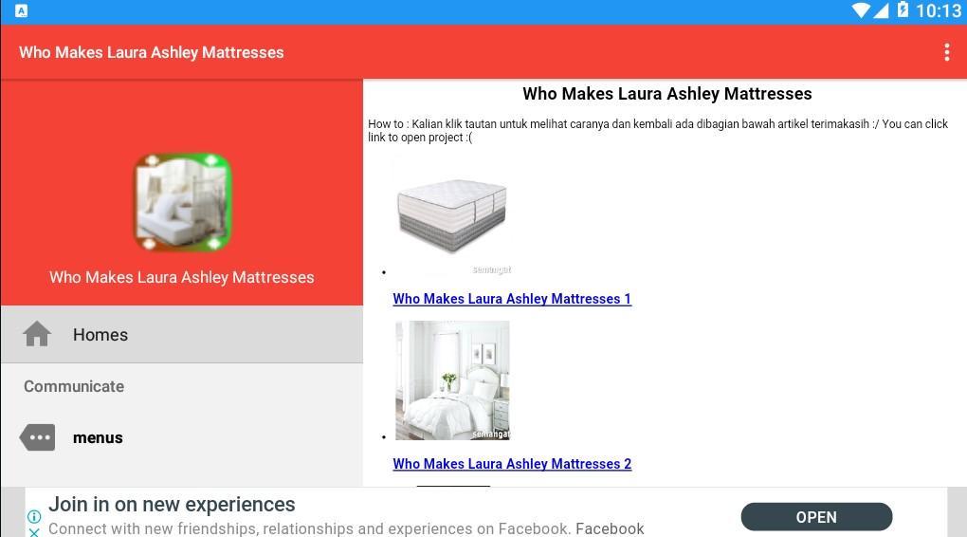Tap the keyboard indicator in status bar
Viewport: 967px width, 537px height.
click(21, 10)
